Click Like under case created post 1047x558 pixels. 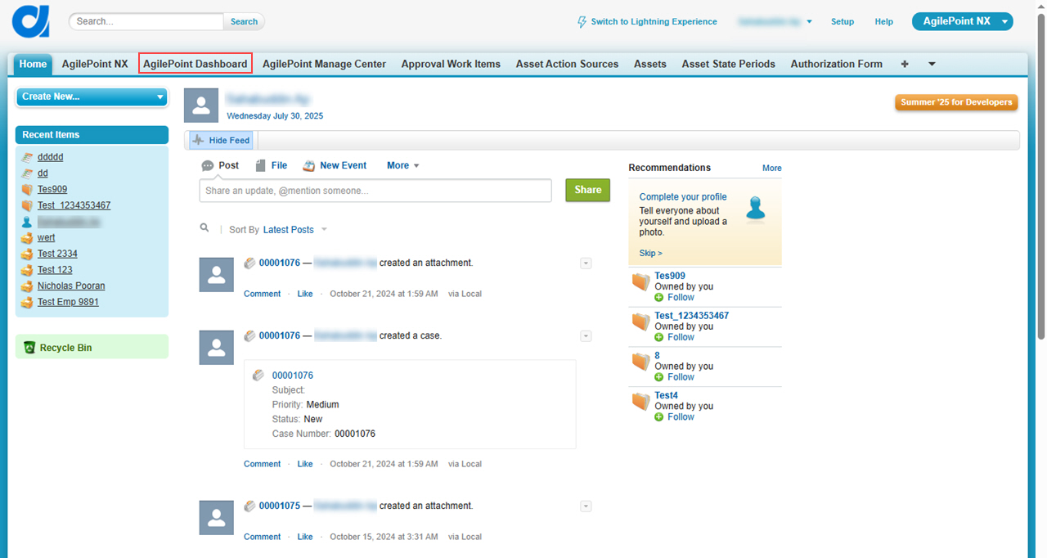click(305, 464)
